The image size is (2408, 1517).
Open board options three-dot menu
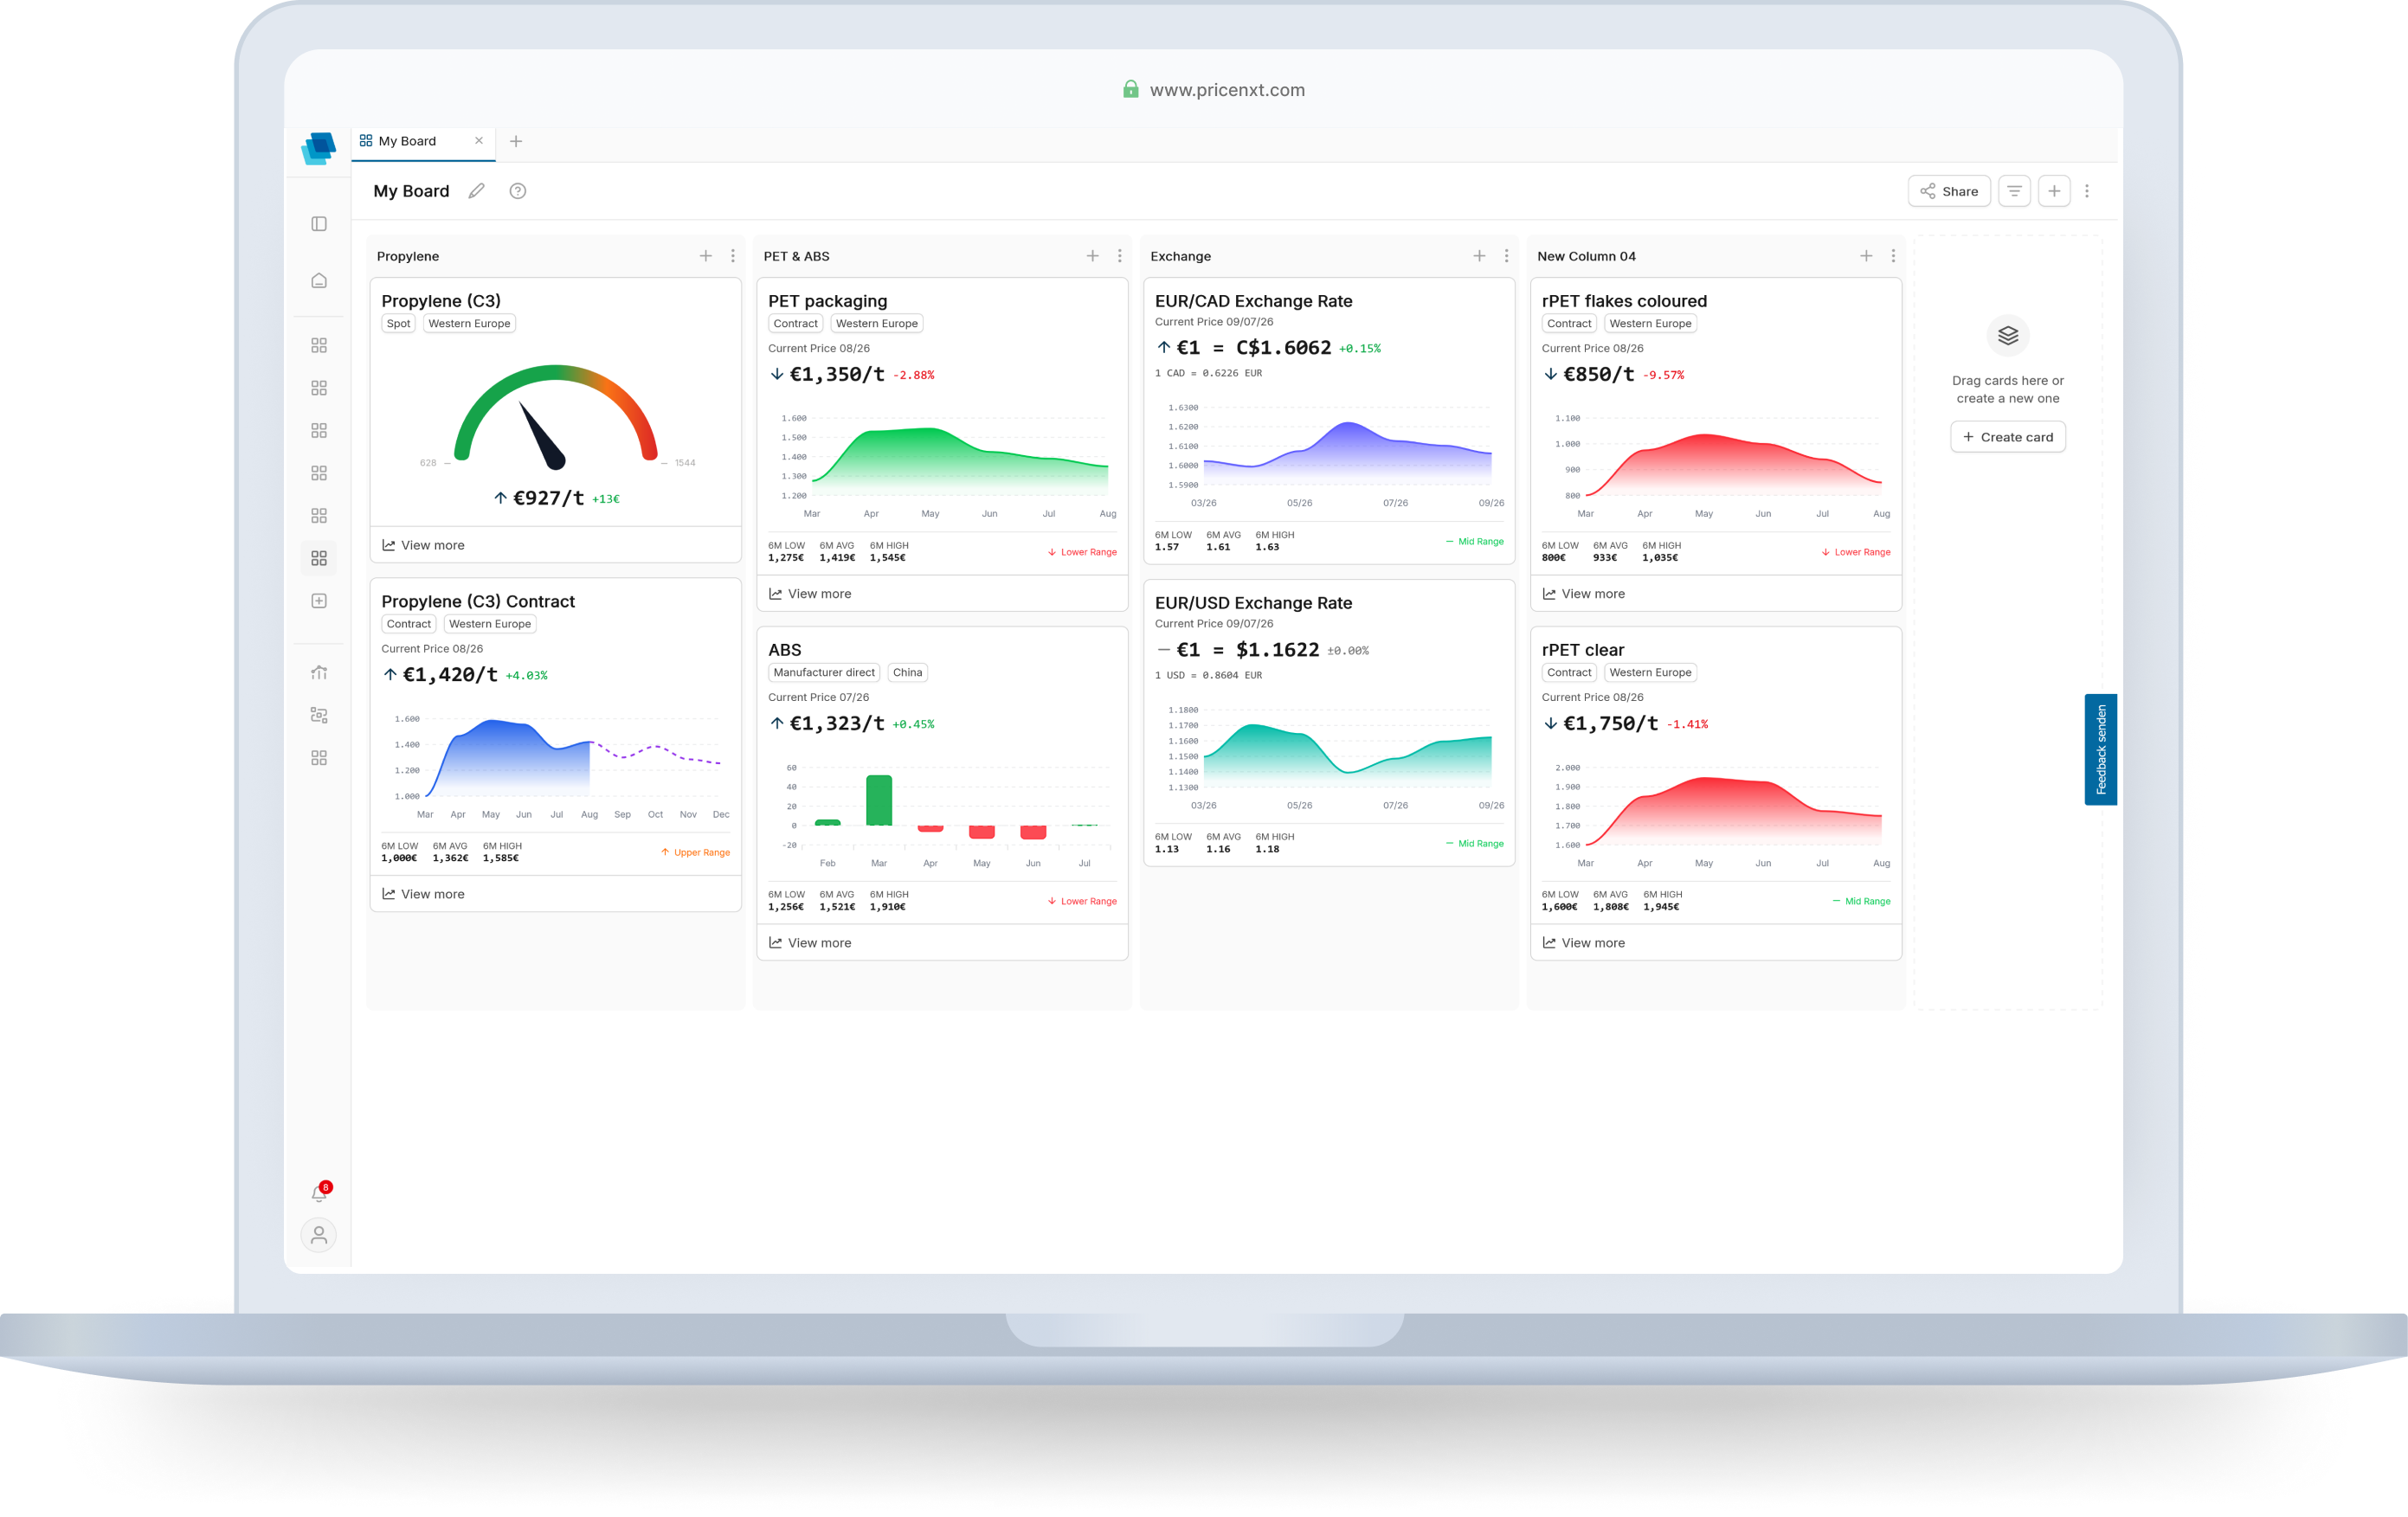[2087, 191]
